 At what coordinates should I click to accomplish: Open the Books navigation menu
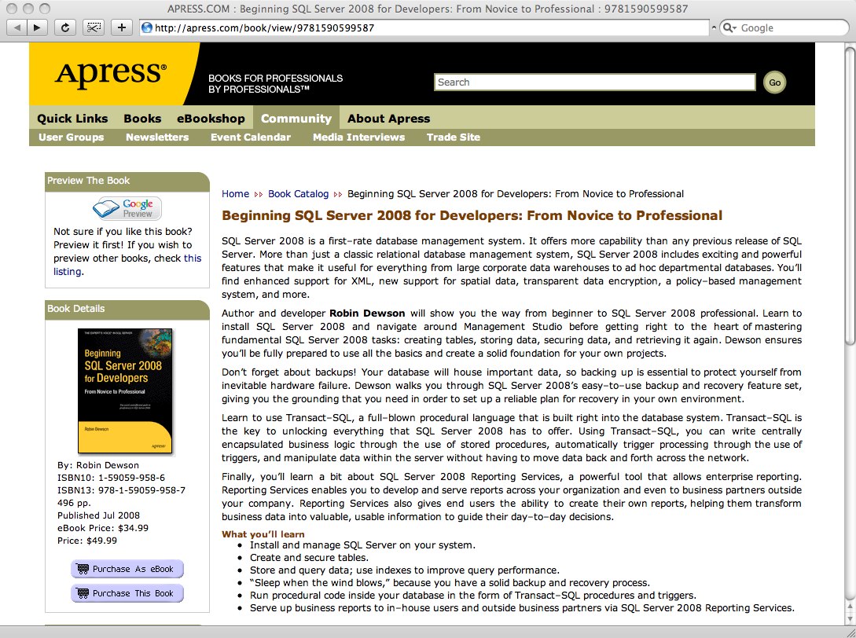pos(142,119)
